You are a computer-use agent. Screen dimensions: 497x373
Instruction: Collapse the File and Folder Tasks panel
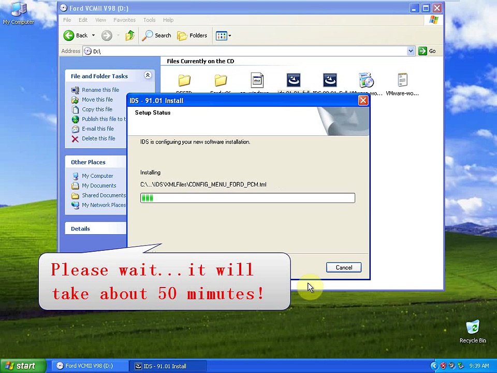[x=148, y=75]
